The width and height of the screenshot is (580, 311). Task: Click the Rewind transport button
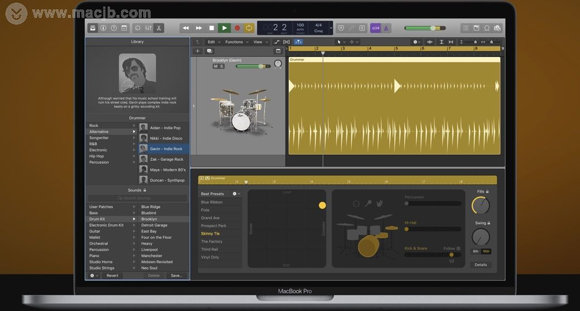[186, 28]
